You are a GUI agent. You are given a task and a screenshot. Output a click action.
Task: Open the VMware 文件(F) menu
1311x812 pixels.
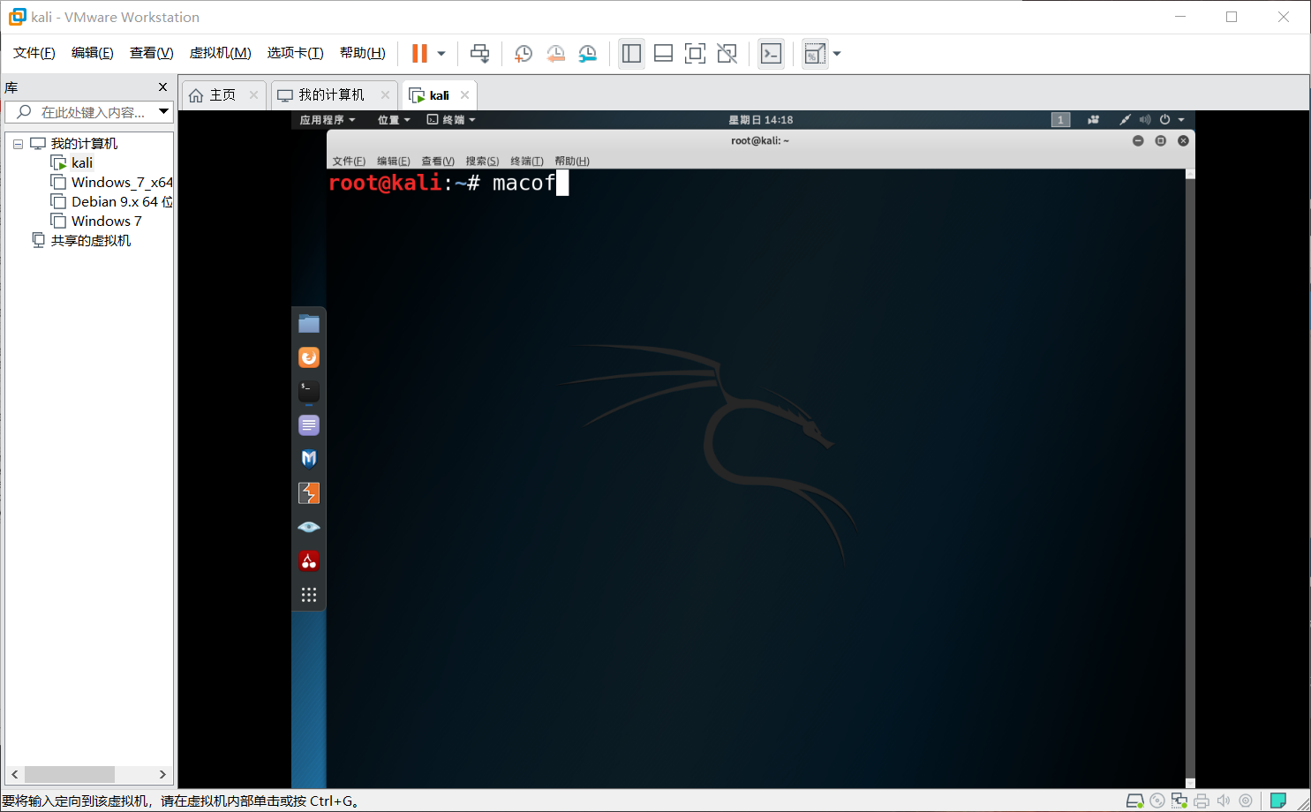coord(34,53)
